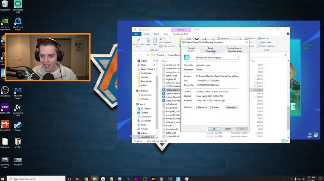The height and width of the screenshot is (181, 324).
Task: Switch to the Share ribbon tab
Action: [156, 34]
